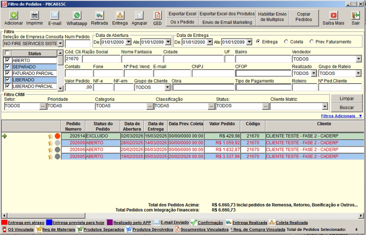Click the Limpar button

coord(347,99)
